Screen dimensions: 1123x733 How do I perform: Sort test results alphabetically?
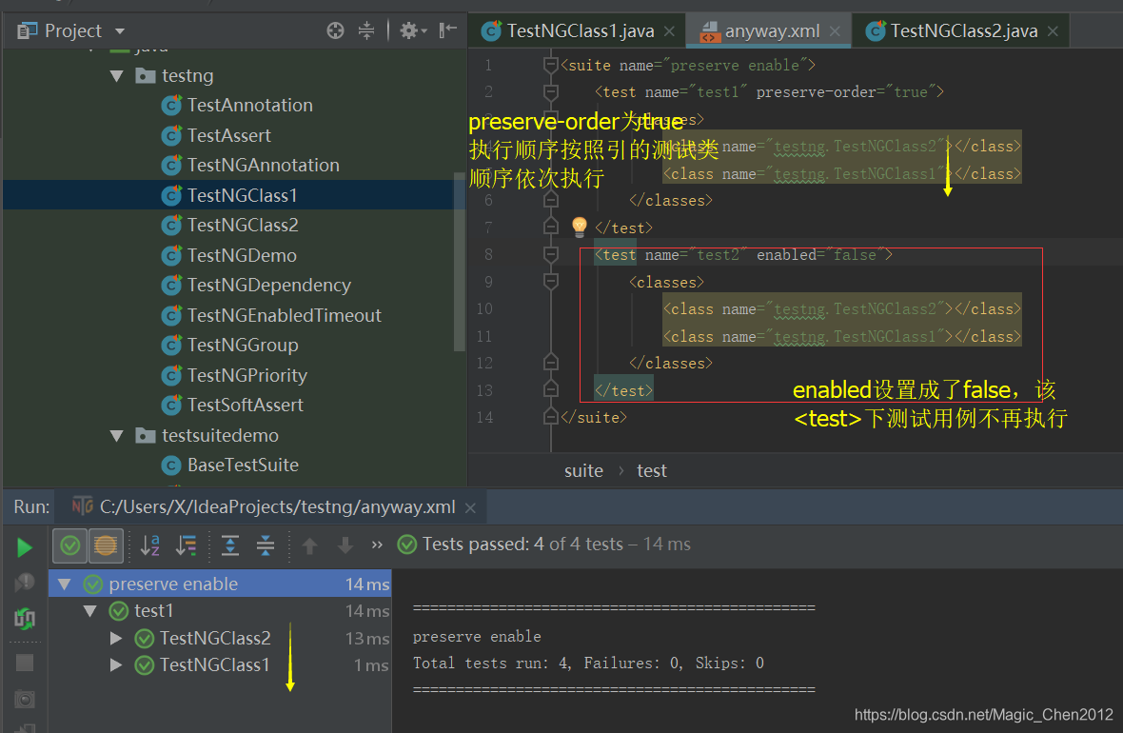pyautogui.click(x=149, y=545)
